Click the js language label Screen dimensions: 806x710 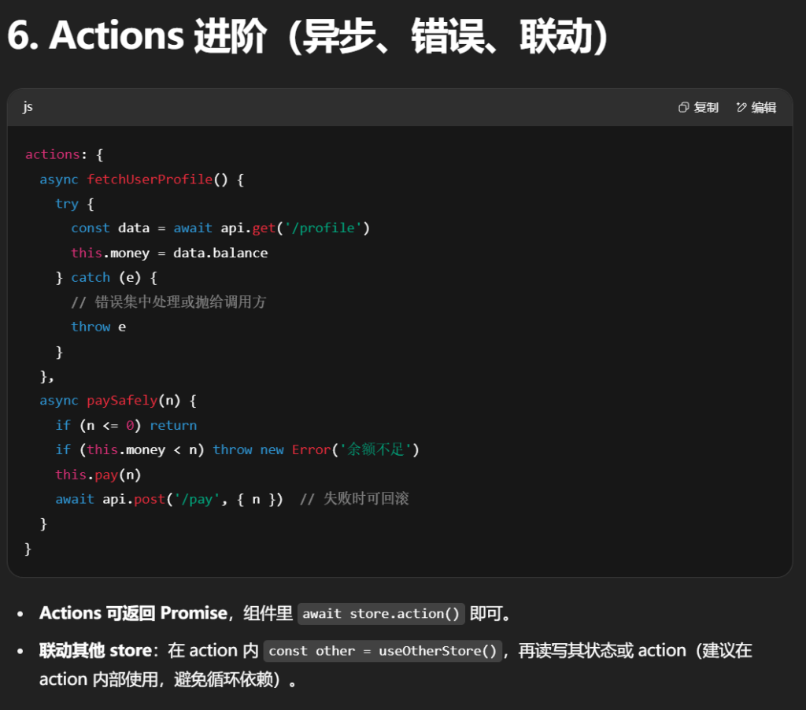[x=28, y=106]
